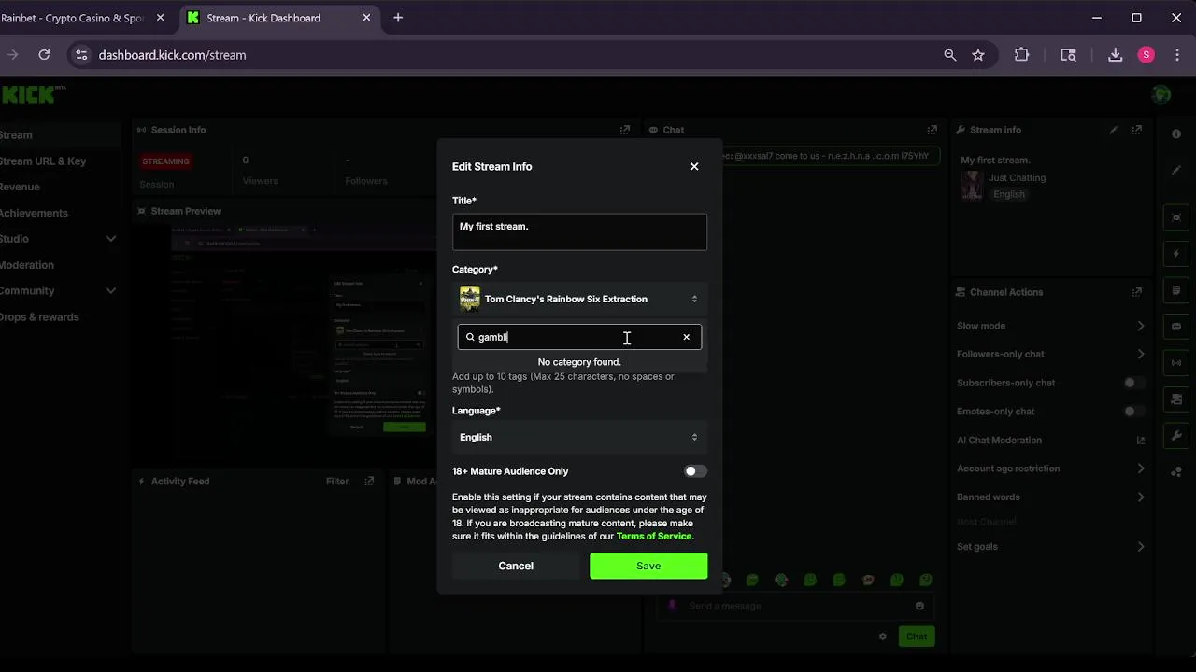Open the Category dropdown
The height and width of the screenshot is (672, 1196).
[579, 299]
